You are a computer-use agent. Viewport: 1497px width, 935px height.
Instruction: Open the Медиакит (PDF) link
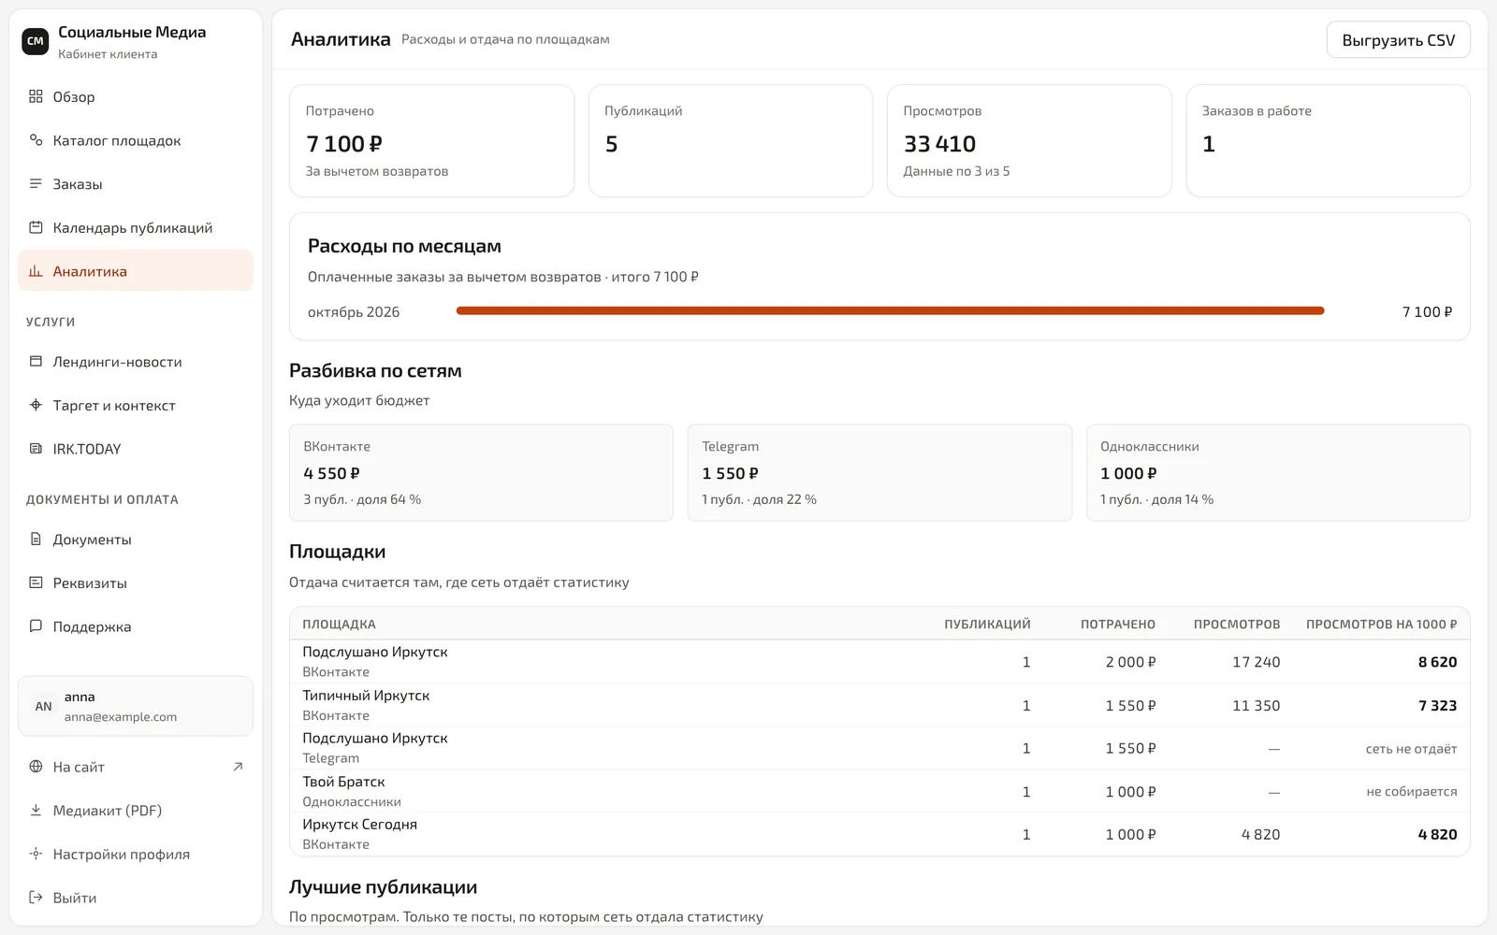136,811
